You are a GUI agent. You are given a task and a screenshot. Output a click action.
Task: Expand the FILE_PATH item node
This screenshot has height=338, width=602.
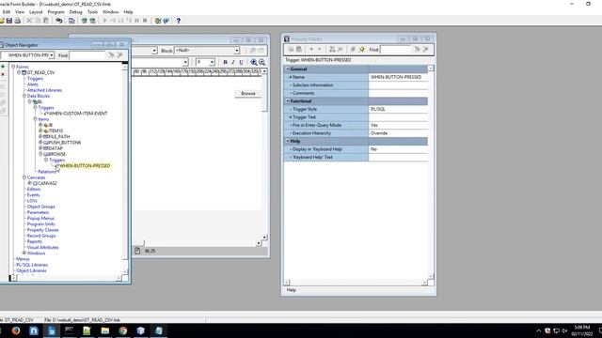[x=40, y=136]
